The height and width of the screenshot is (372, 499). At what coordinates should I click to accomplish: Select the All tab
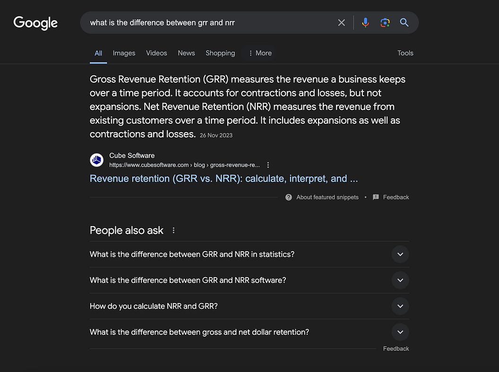click(x=98, y=53)
